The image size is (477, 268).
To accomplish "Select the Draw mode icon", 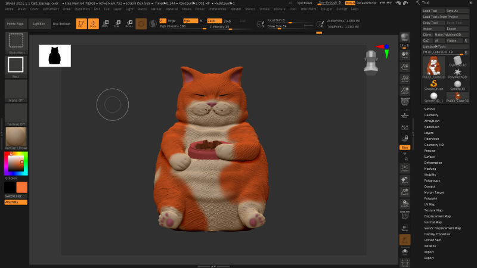I will 93,24.
